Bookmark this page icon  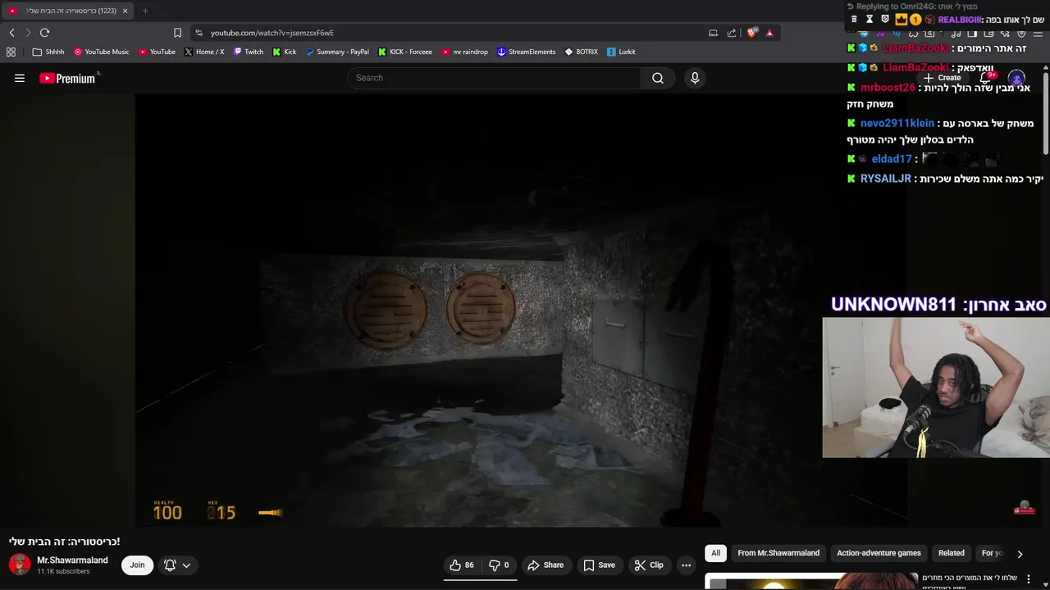coord(177,33)
